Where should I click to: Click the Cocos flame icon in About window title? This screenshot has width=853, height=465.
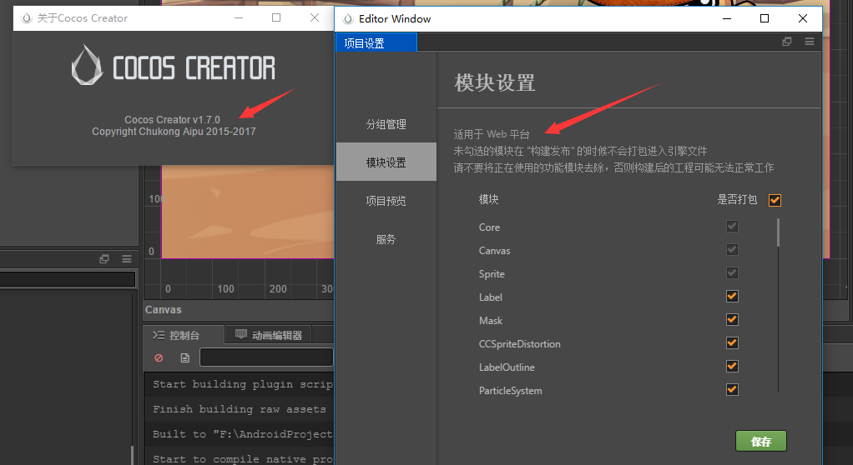coord(26,18)
